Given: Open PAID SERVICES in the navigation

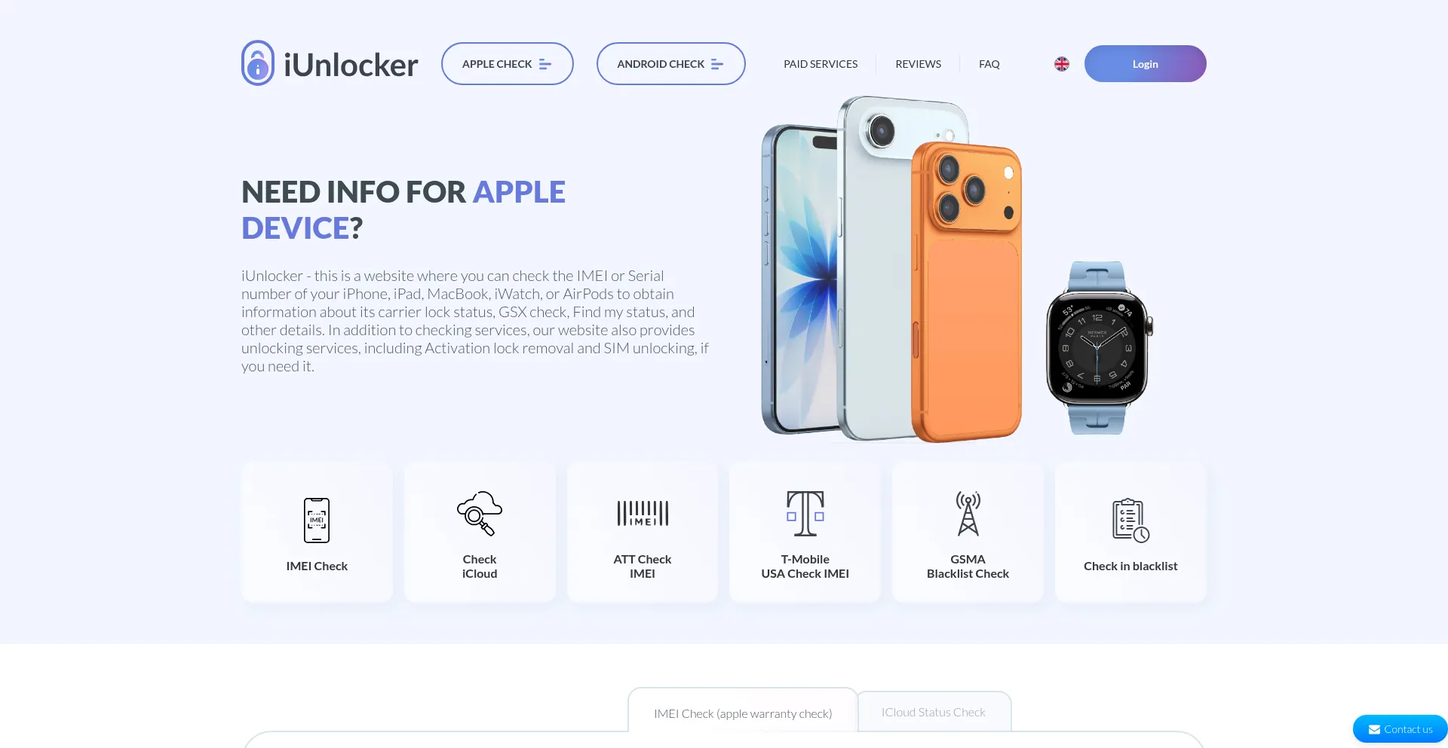Looking at the screenshot, I should [821, 64].
